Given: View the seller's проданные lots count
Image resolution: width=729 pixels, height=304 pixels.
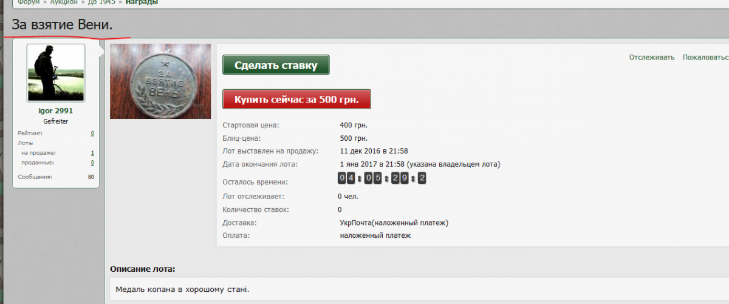Looking at the screenshot, I should point(92,163).
